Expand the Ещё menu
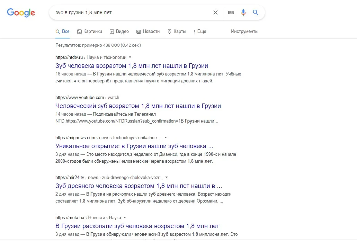The image size is (357, 242). pos(200,31)
